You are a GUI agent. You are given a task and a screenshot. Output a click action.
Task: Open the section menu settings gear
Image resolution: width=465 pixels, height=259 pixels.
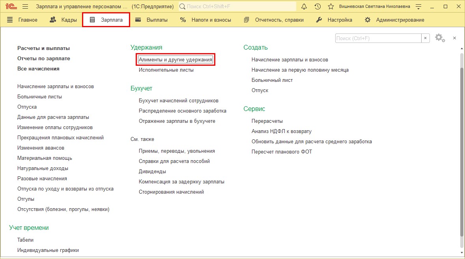440,38
